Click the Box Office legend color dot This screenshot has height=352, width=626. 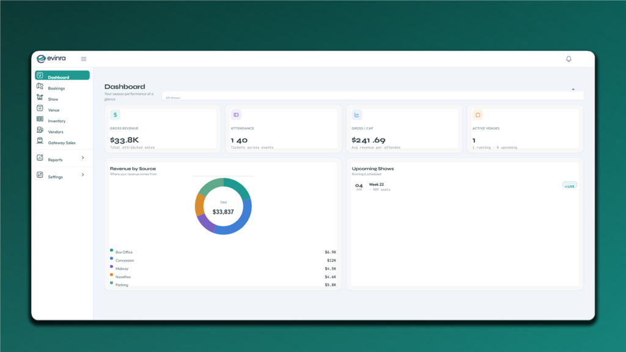(111, 250)
